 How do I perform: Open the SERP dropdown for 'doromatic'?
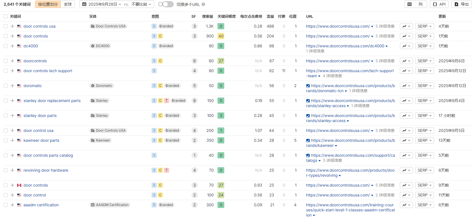(425, 86)
